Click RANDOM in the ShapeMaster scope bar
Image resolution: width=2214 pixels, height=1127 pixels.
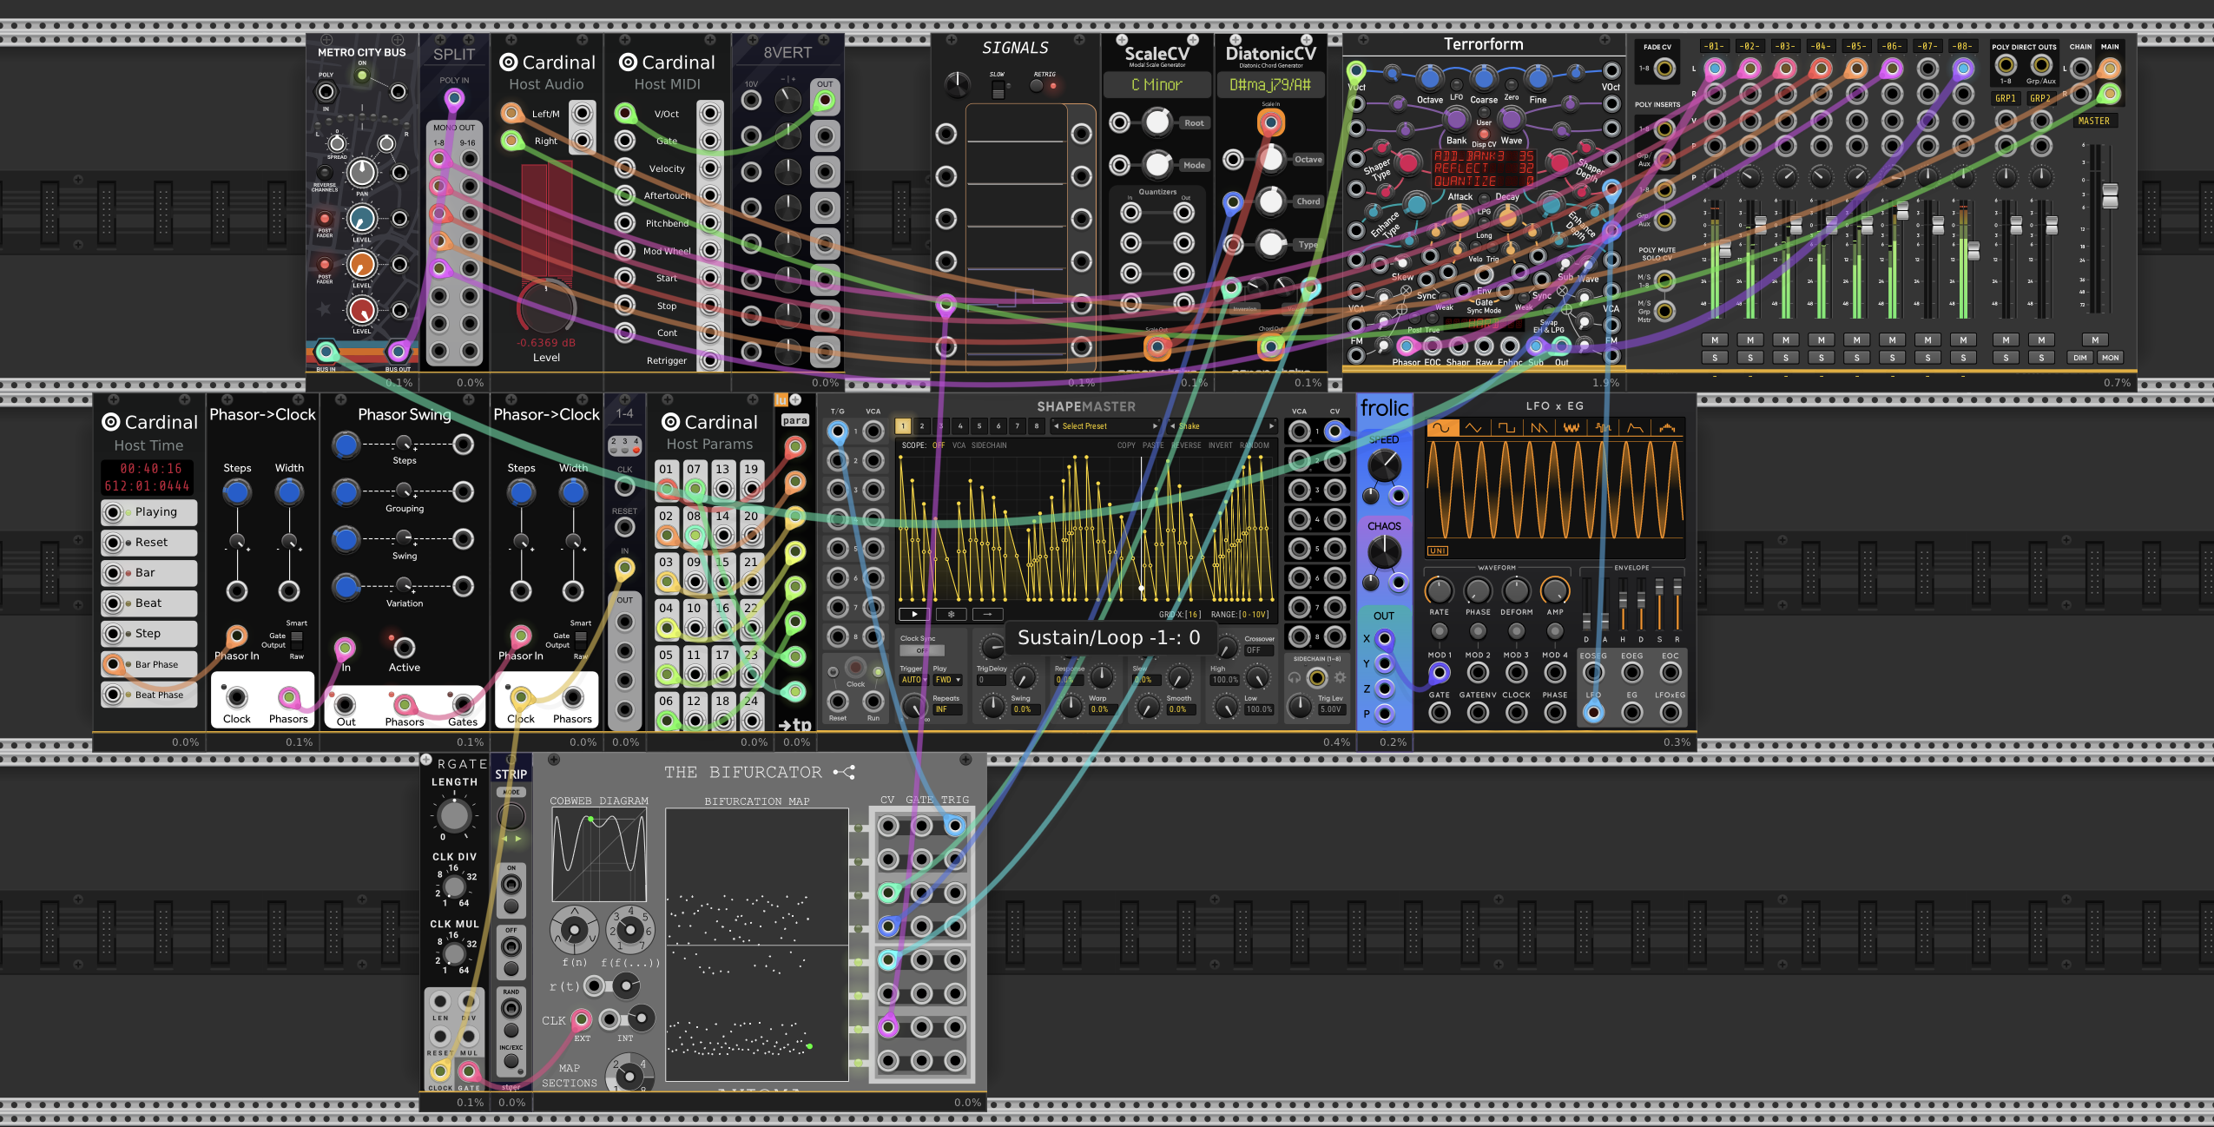pos(1255,445)
